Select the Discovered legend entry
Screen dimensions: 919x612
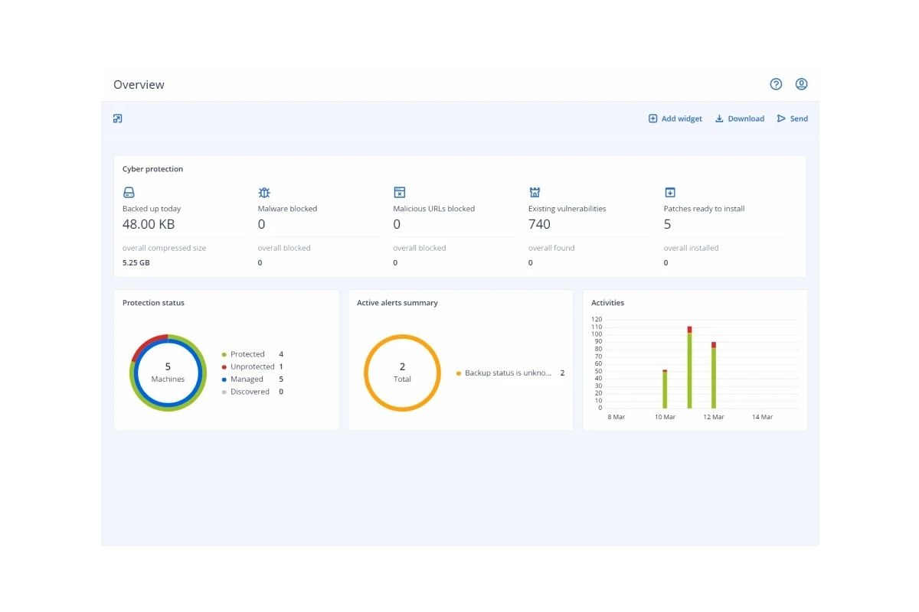(x=253, y=392)
